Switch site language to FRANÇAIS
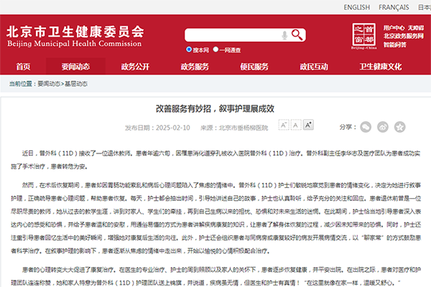The width and height of the screenshot is (431, 287). click(x=394, y=7)
